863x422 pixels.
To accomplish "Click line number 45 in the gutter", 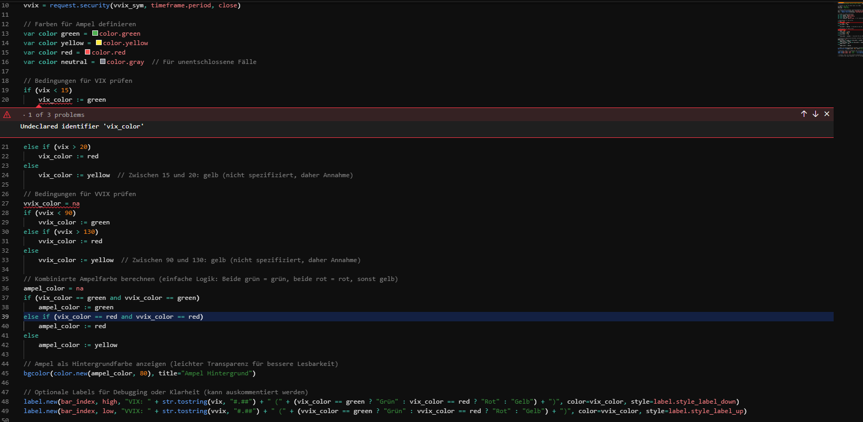I will pos(5,373).
